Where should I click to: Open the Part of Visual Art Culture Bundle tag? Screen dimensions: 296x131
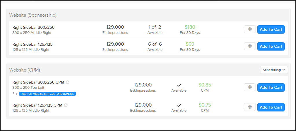point(47,94)
